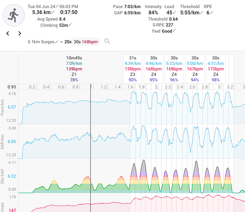Viewport: 245px width, 212px height.
Task: Select the 30s 5:23/km 169bpm interval
Action: pyautogui.click(x=174, y=69)
